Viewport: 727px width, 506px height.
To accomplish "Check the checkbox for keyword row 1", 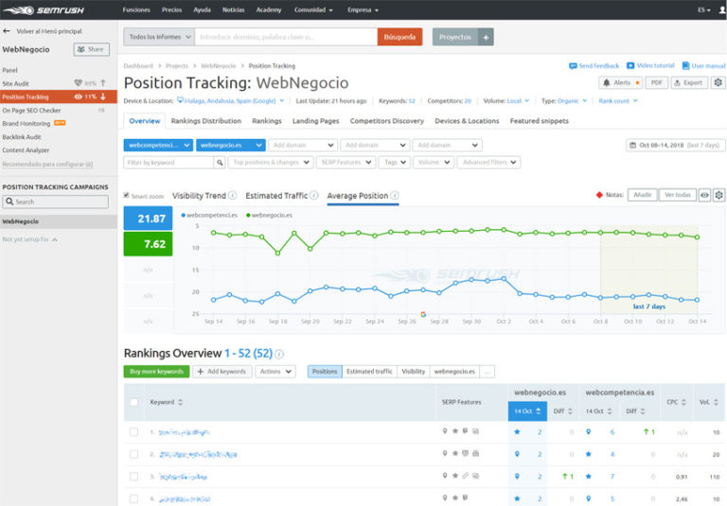I will click(134, 432).
